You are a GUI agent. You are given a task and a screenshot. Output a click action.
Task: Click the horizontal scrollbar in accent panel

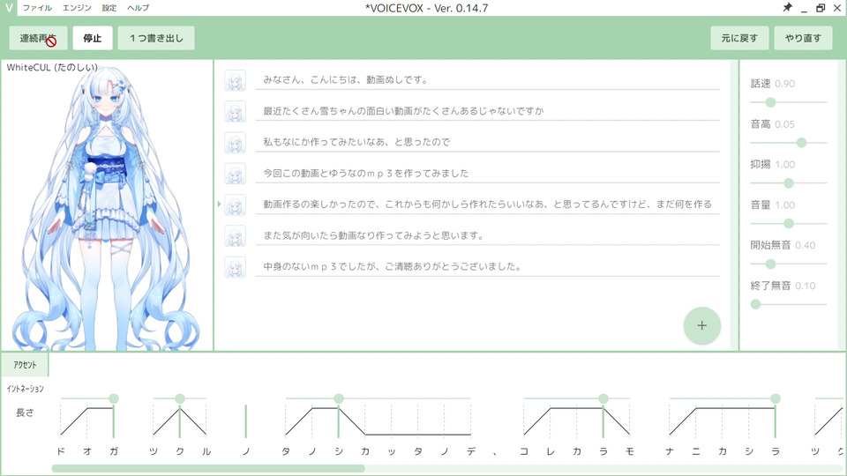(x=208, y=468)
